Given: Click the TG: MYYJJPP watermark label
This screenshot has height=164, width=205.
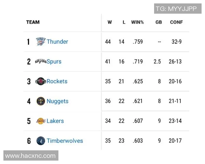Looking at the screenshot, I should [x=176, y=9].
